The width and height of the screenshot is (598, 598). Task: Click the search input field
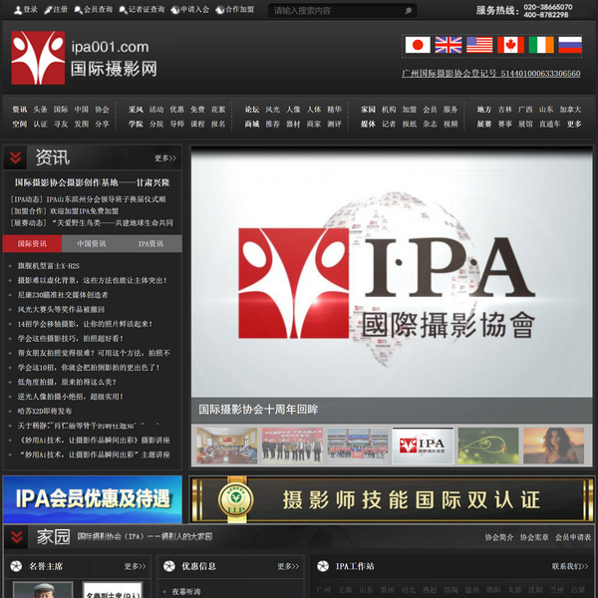tap(334, 11)
